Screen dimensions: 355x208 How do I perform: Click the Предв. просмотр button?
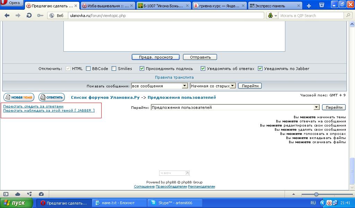[x=155, y=57]
